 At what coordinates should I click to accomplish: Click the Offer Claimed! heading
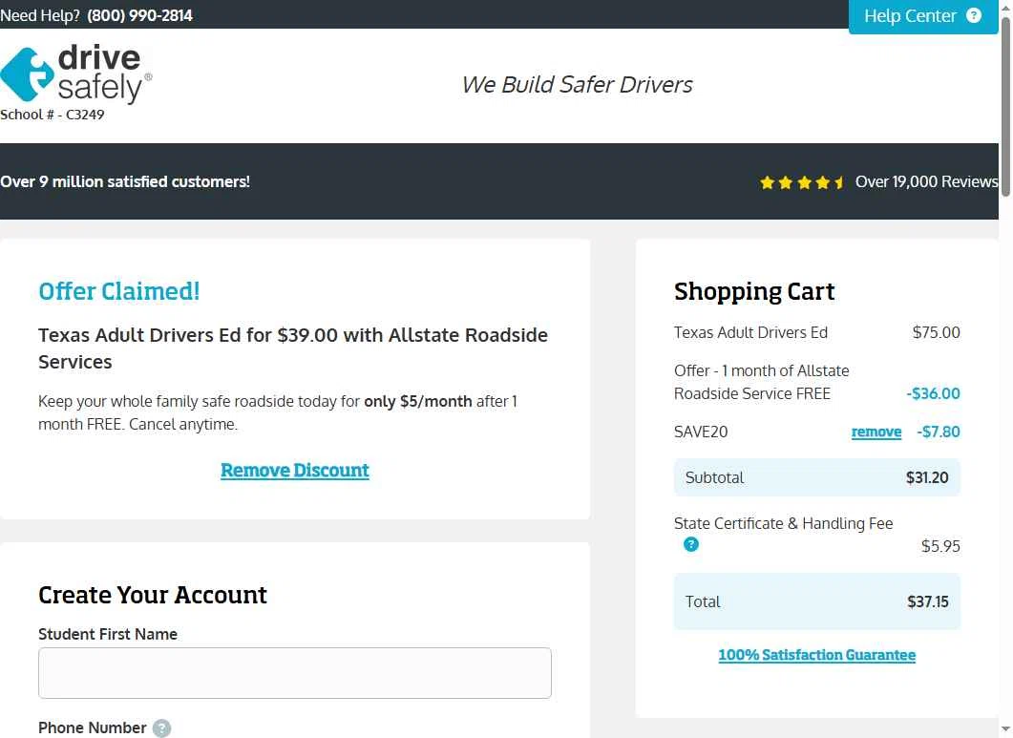coord(119,291)
